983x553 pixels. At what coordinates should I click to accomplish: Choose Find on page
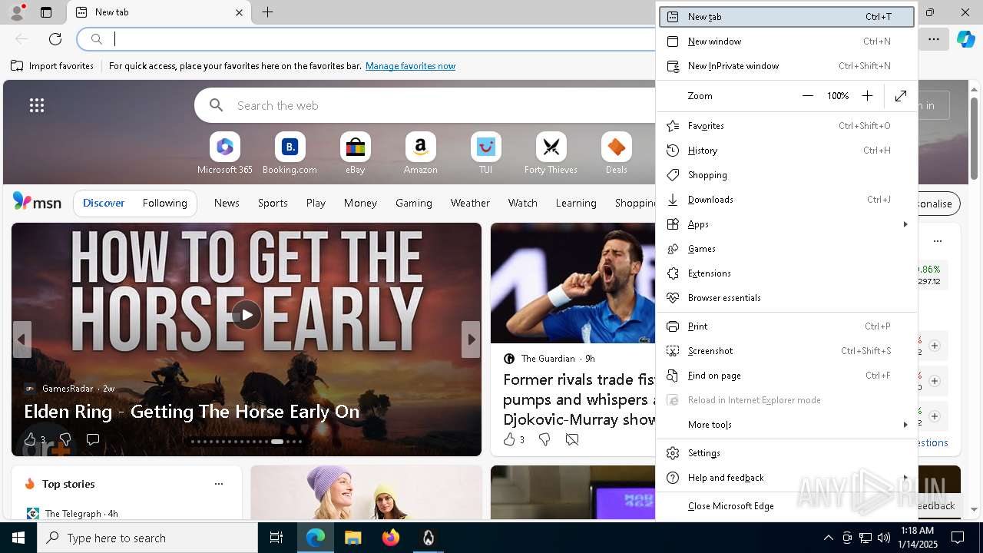(787, 376)
